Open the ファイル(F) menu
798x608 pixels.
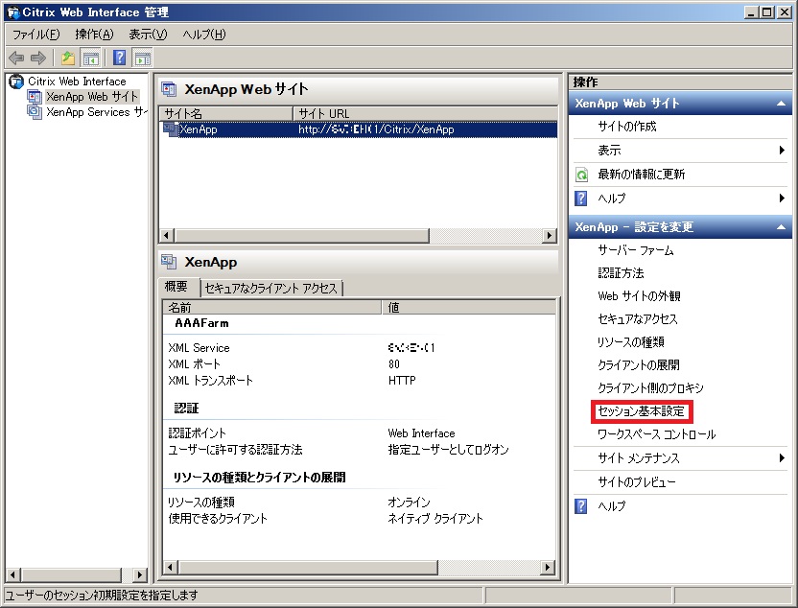(x=36, y=35)
